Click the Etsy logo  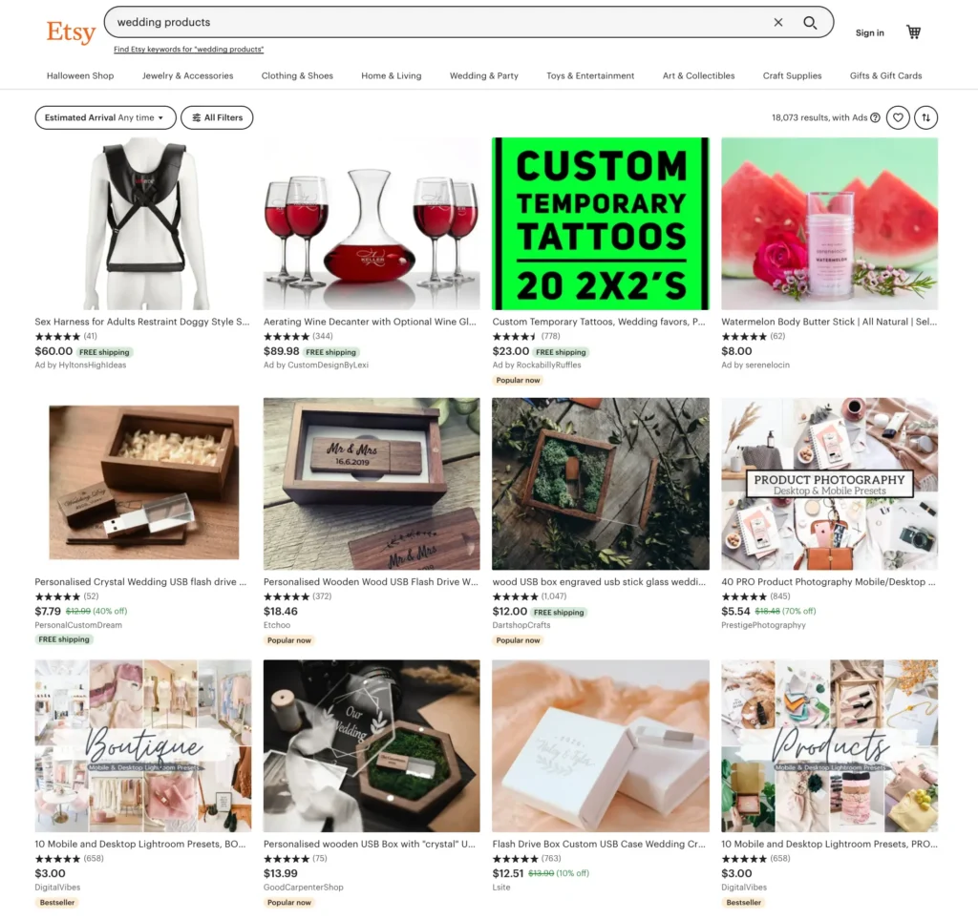[71, 31]
